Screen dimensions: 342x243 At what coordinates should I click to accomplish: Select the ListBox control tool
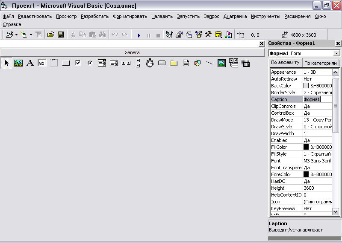(x=114, y=63)
